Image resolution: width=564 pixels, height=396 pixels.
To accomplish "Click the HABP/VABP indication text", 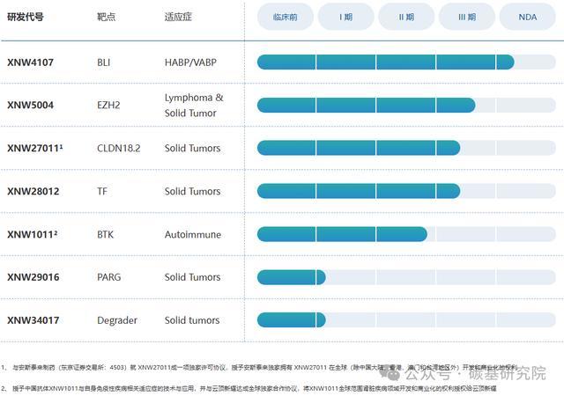I will coord(190,62).
